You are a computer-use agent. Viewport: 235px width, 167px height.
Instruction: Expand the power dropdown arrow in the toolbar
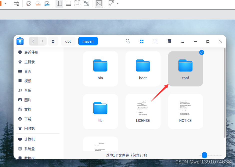pos(6,3)
